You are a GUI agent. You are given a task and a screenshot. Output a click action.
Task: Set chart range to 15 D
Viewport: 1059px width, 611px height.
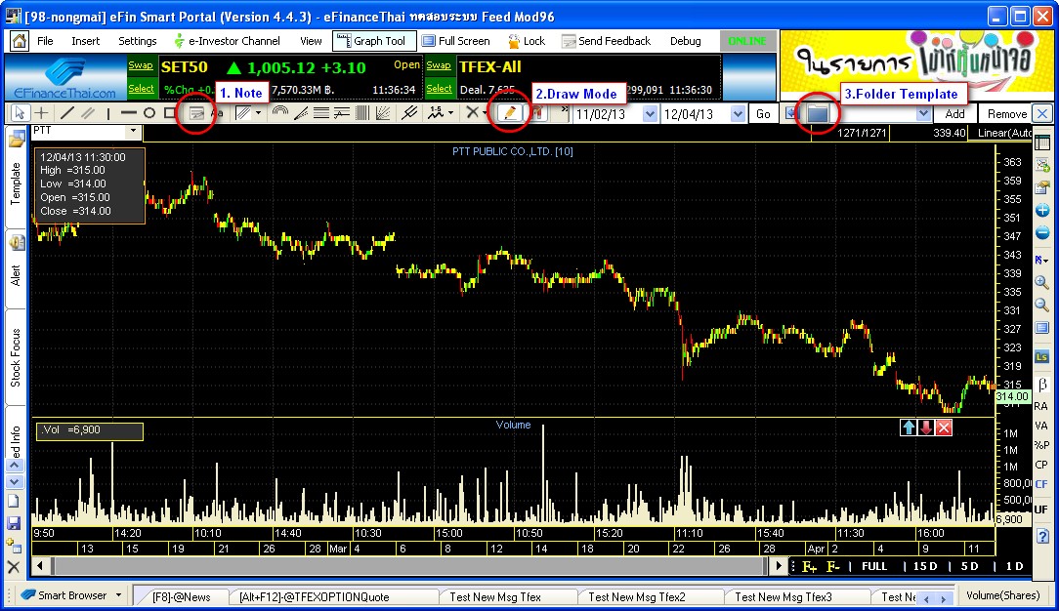click(x=925, y=566)
